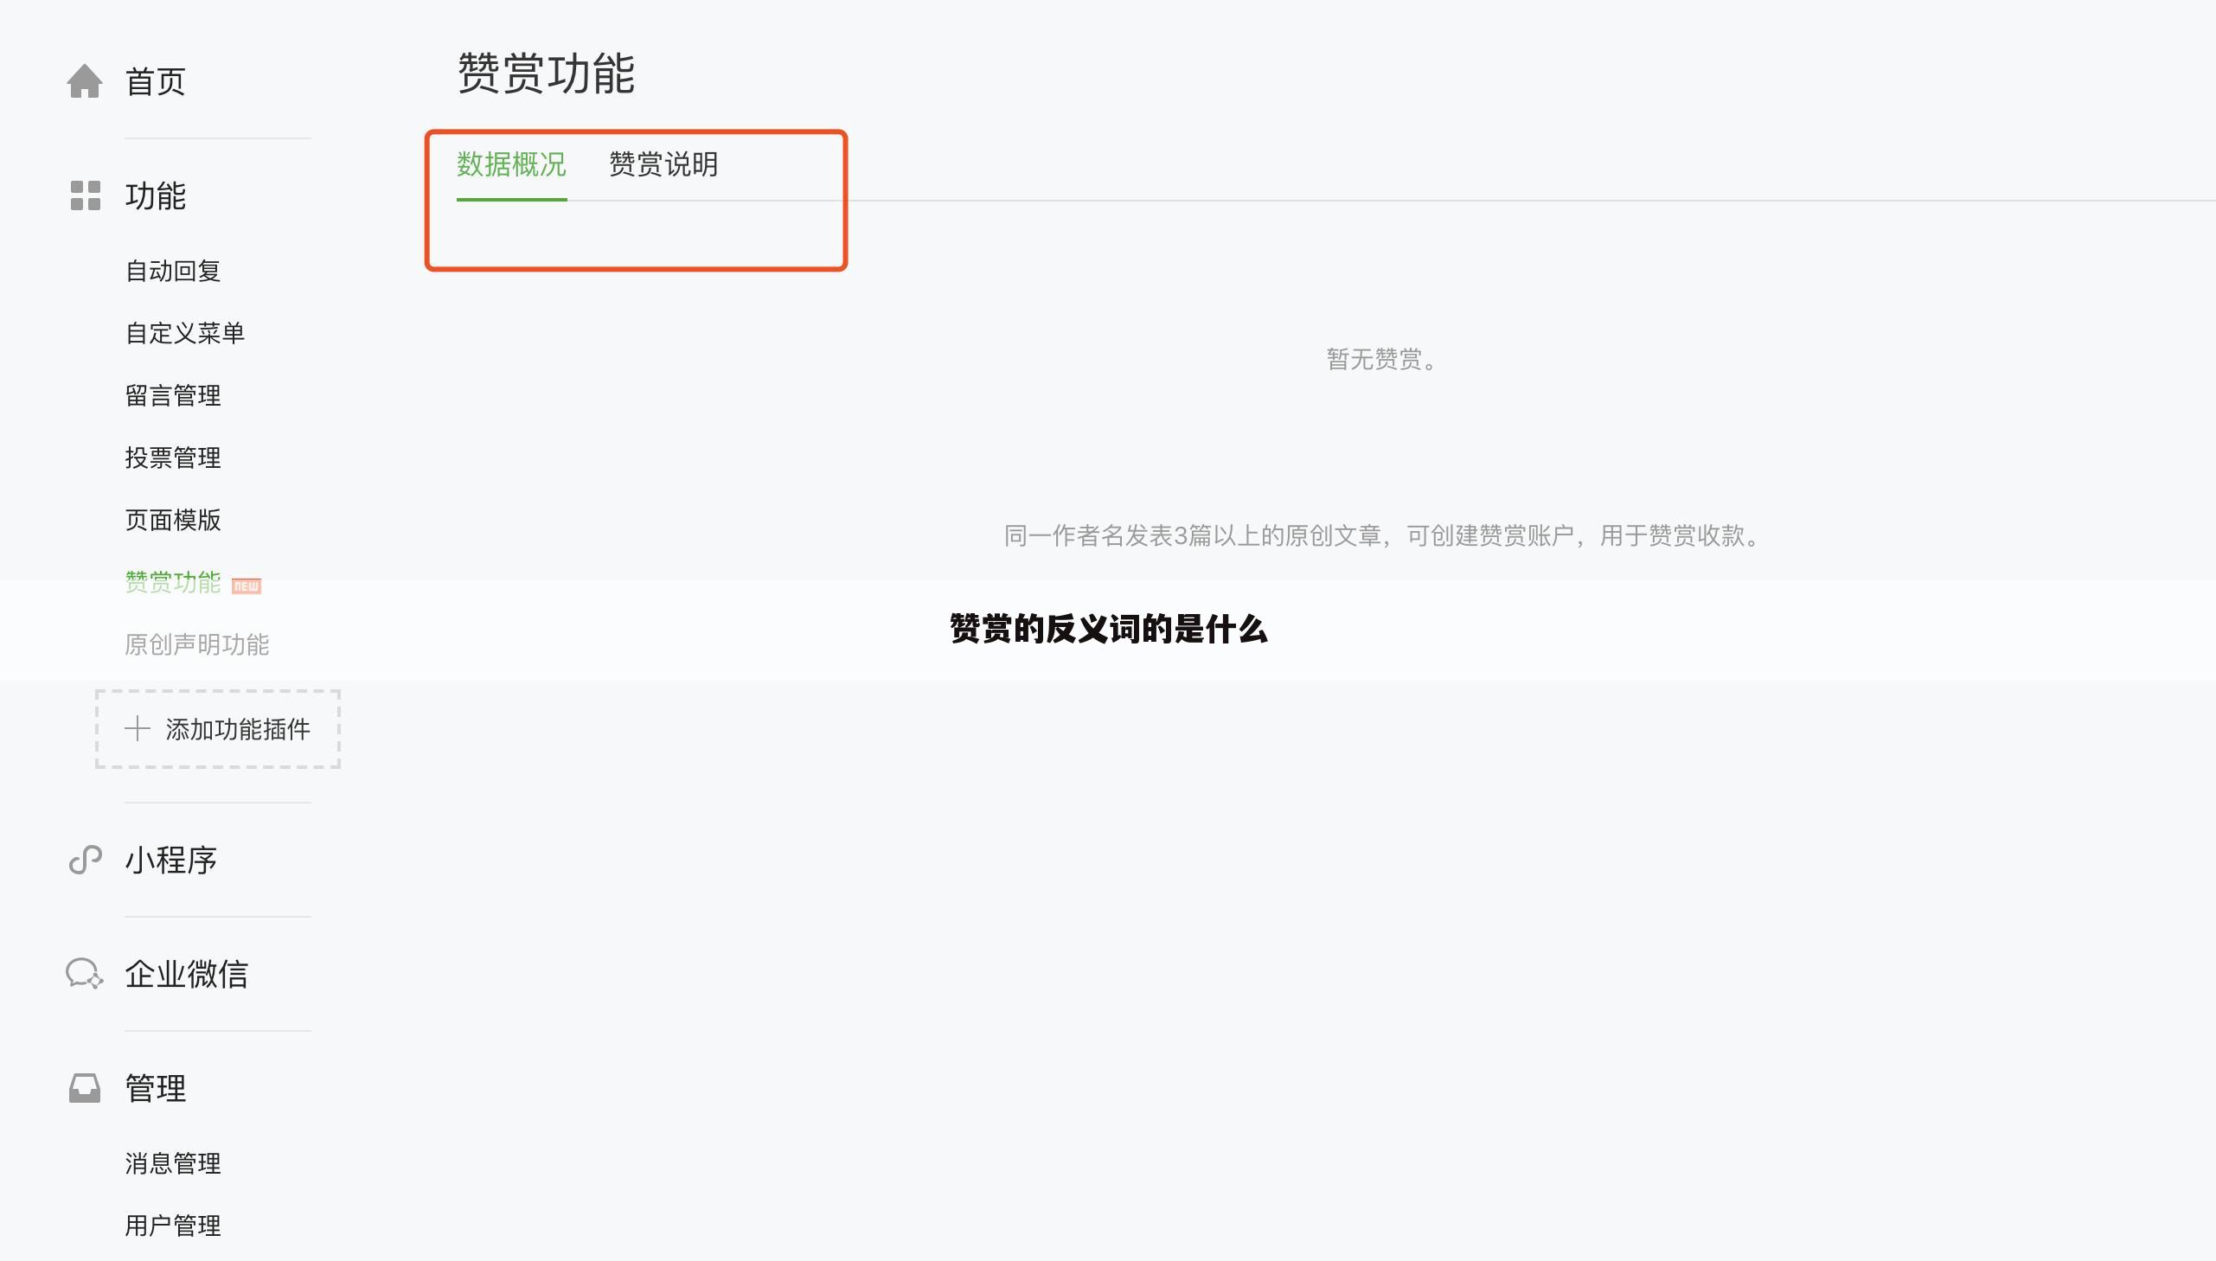Screen dimensions: 2216x1261
Task: Open the 小程序 section
Action: pyautogui.click(x=171, y=860)
